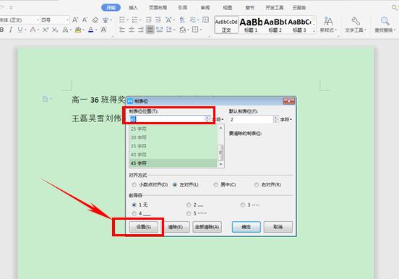Open the line spacing dropdown arrow
This screenshot has height=279, width=399.
(174, 30)
